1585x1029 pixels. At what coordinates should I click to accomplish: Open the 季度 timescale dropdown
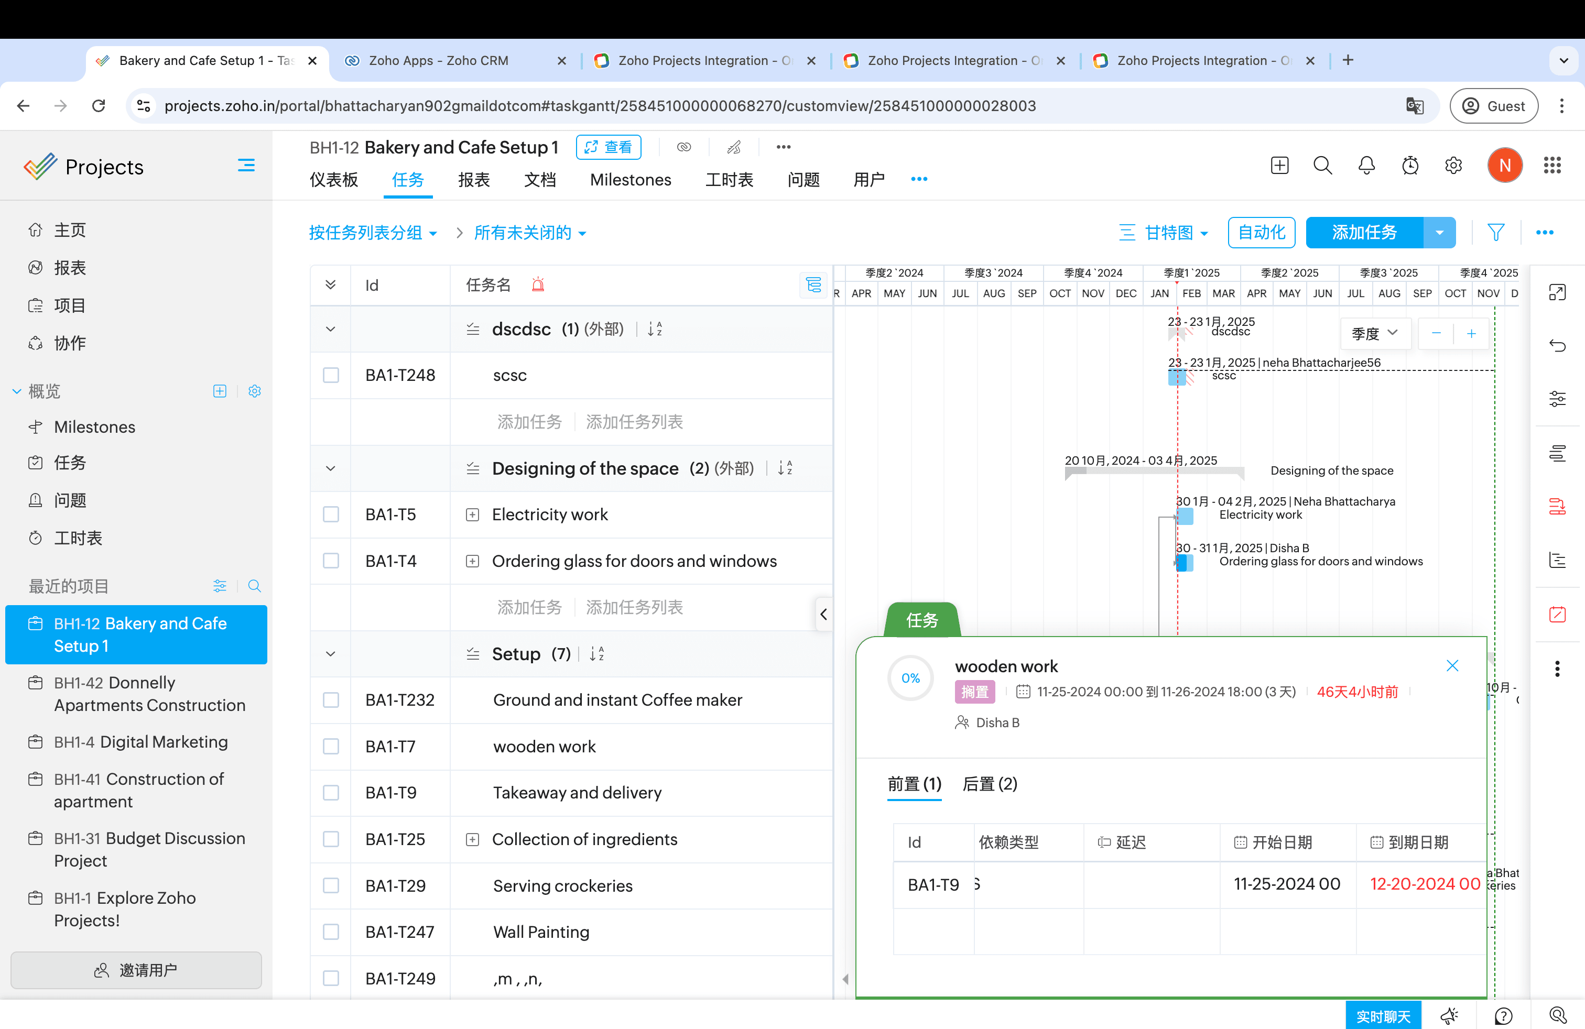[x=1374, y=333]
